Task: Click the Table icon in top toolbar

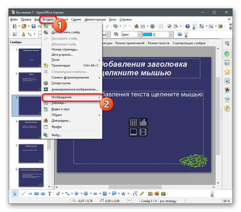Action: (x=143, y=26)
